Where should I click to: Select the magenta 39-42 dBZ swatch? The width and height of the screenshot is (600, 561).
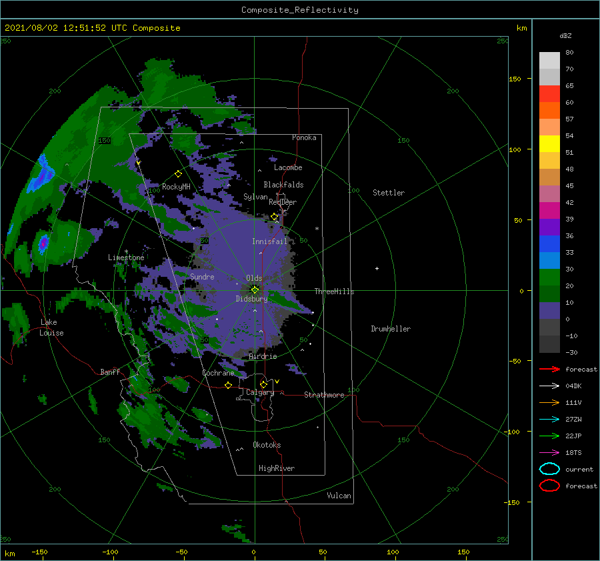549,210
